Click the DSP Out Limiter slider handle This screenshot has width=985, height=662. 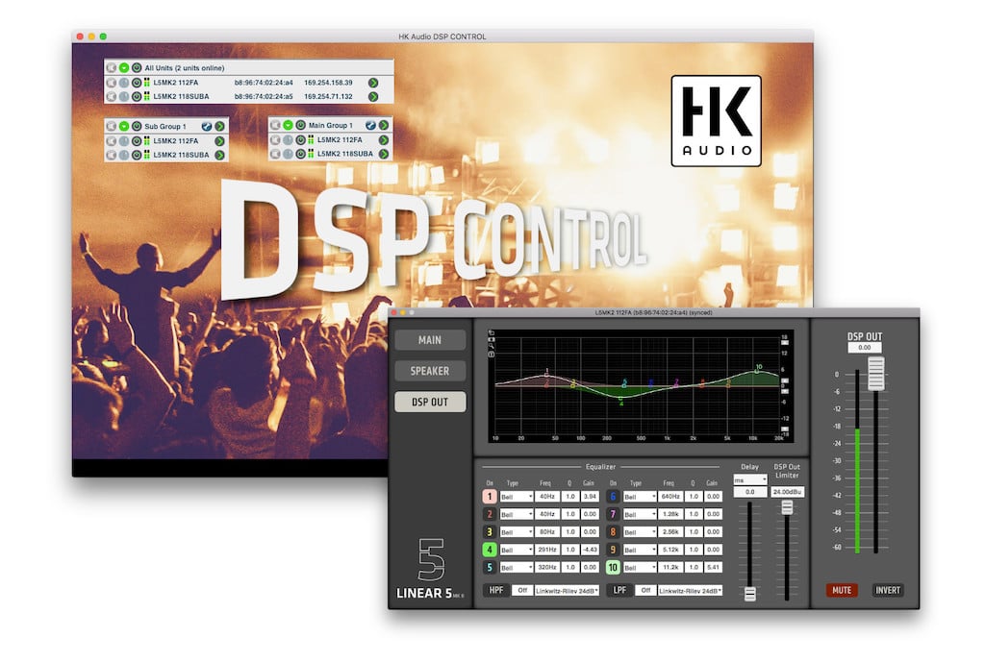coord(787,507)
